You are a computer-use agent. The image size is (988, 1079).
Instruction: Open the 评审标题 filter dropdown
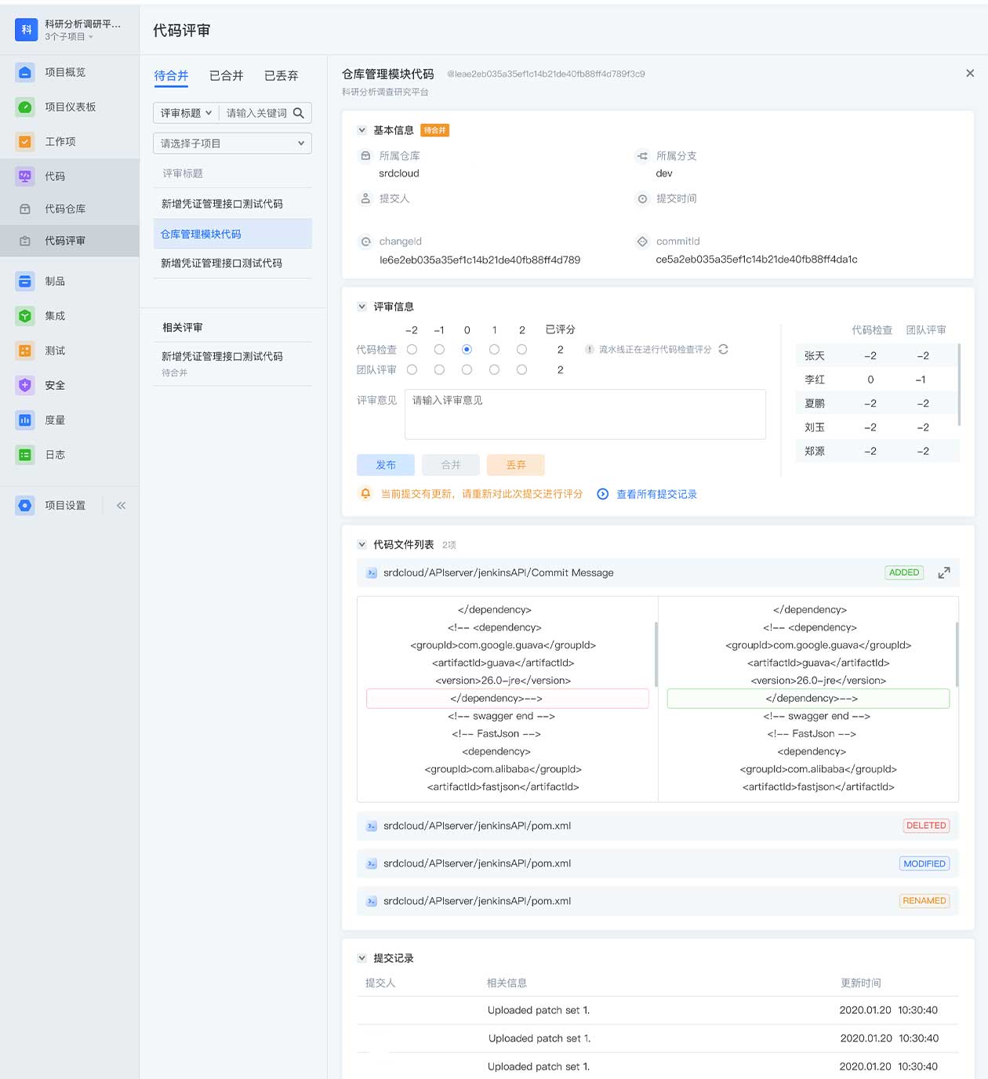pyautogui.click(x=186, y=113)
